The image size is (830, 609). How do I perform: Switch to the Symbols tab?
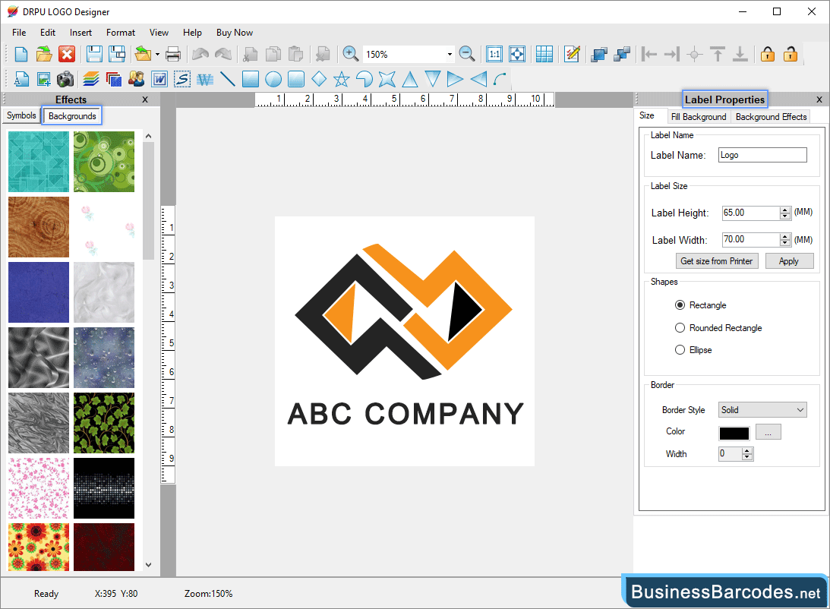[x=21, y=115]
